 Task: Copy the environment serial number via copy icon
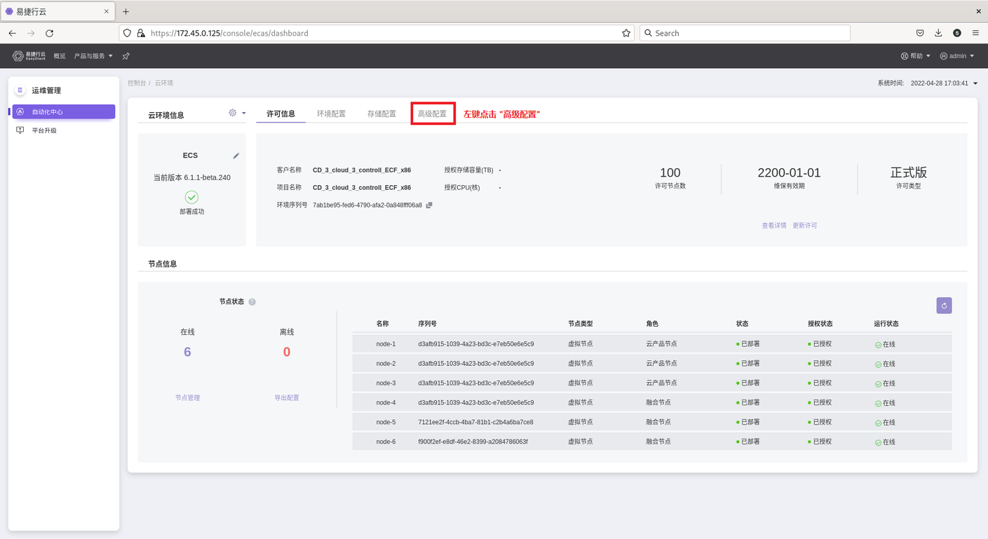pos(429,205)
